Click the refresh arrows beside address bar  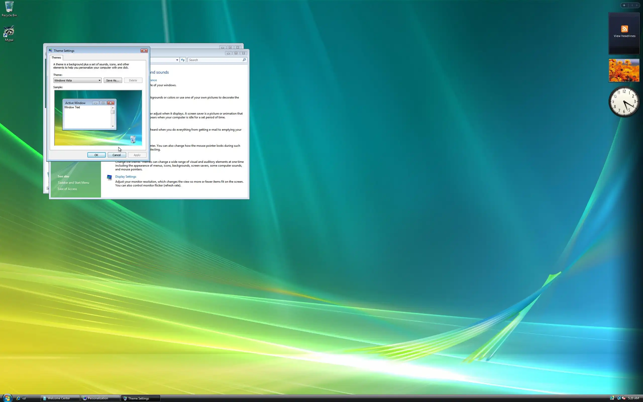(x=183, y=60)
